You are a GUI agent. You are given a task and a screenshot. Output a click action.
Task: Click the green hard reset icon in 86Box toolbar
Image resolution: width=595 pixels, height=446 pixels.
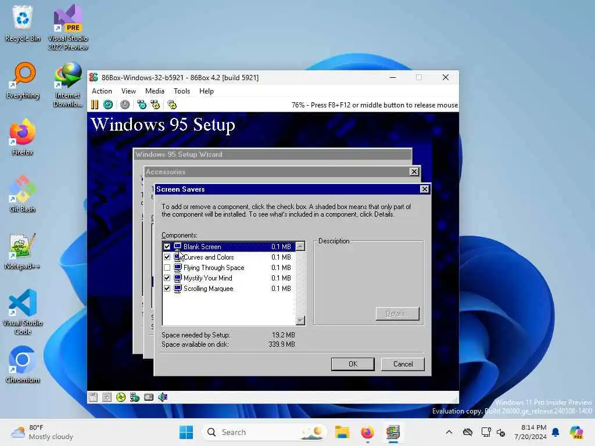pyautogui.click(x=108, y=105)
